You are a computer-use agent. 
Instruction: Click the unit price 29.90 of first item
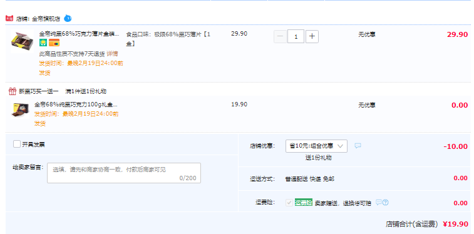(x=239, y=34)
